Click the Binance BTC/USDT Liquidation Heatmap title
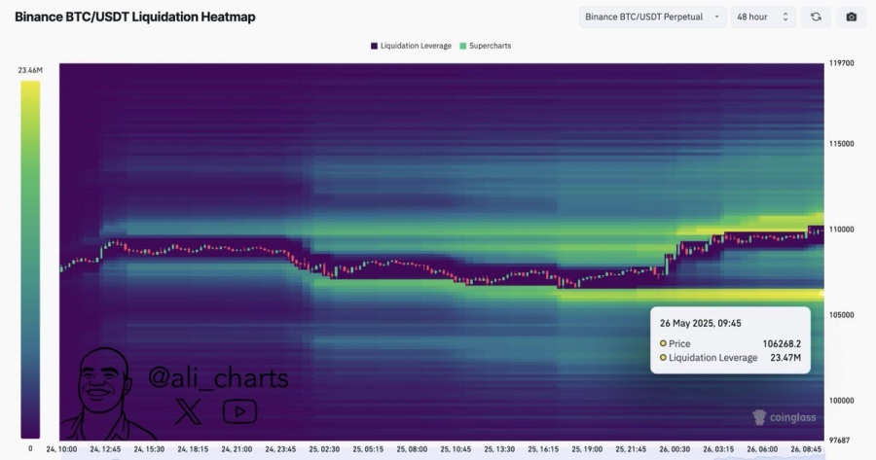This screenshot has height=460, width=876. point(135,17)
